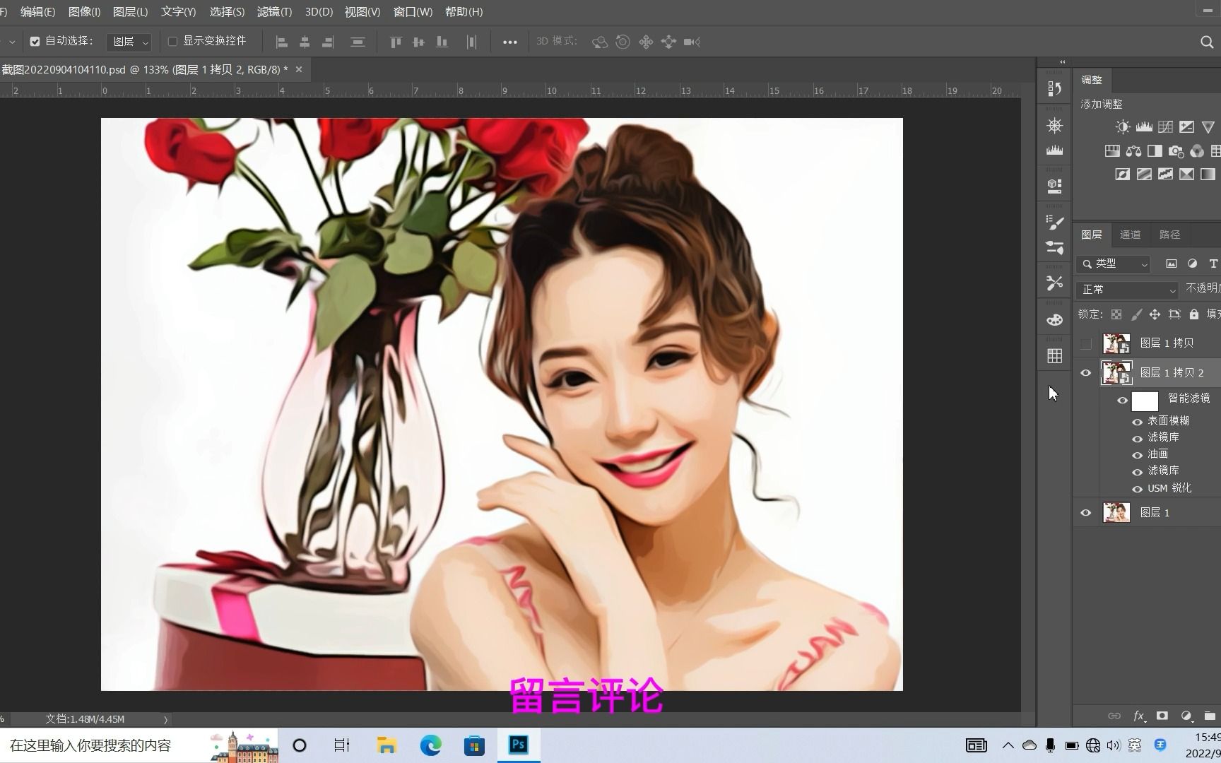Add a Color Balance adjustment layer
The image size is (1221, 763).
click(1133, 151)
